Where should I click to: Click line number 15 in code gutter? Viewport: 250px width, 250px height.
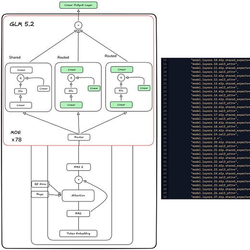click(165, 60)
